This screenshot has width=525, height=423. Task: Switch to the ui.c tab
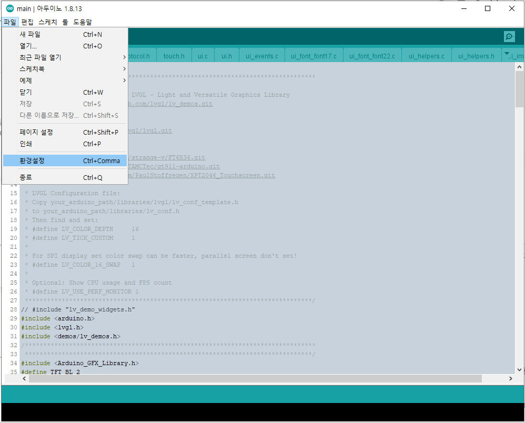203,56
